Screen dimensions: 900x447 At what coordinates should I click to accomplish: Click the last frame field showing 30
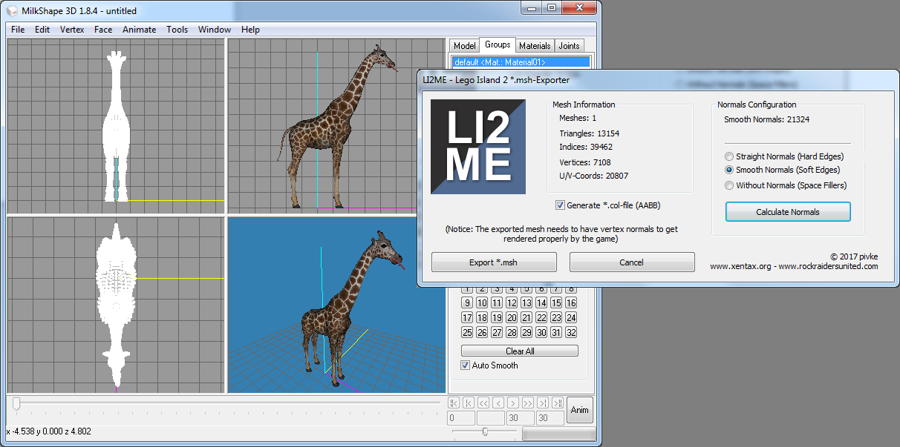click(550, 418)
